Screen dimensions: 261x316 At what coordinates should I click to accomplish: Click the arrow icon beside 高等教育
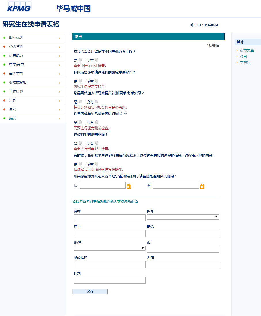[x=60, y=74]
